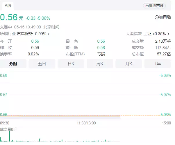Click the 0.56 元 current price
This screenshot has width=175, height=145.
(12, 17)
